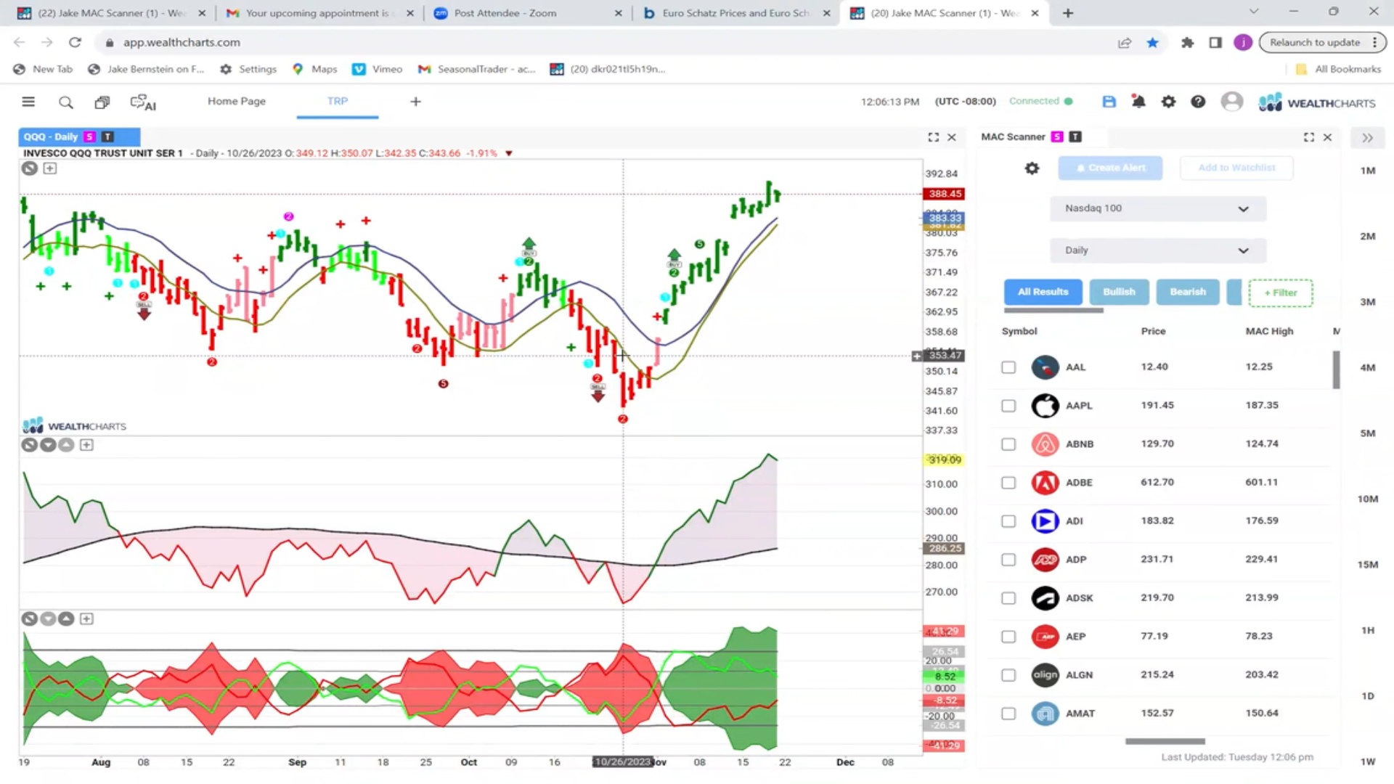This screenshot has height=784, width=1394.
Task: Move the middle indicator pane down
Action: (48, 445)
